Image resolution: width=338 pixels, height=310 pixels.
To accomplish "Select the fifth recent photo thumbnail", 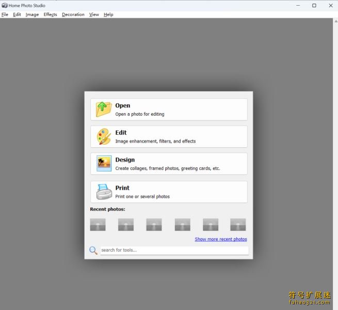I will [211, 225].
